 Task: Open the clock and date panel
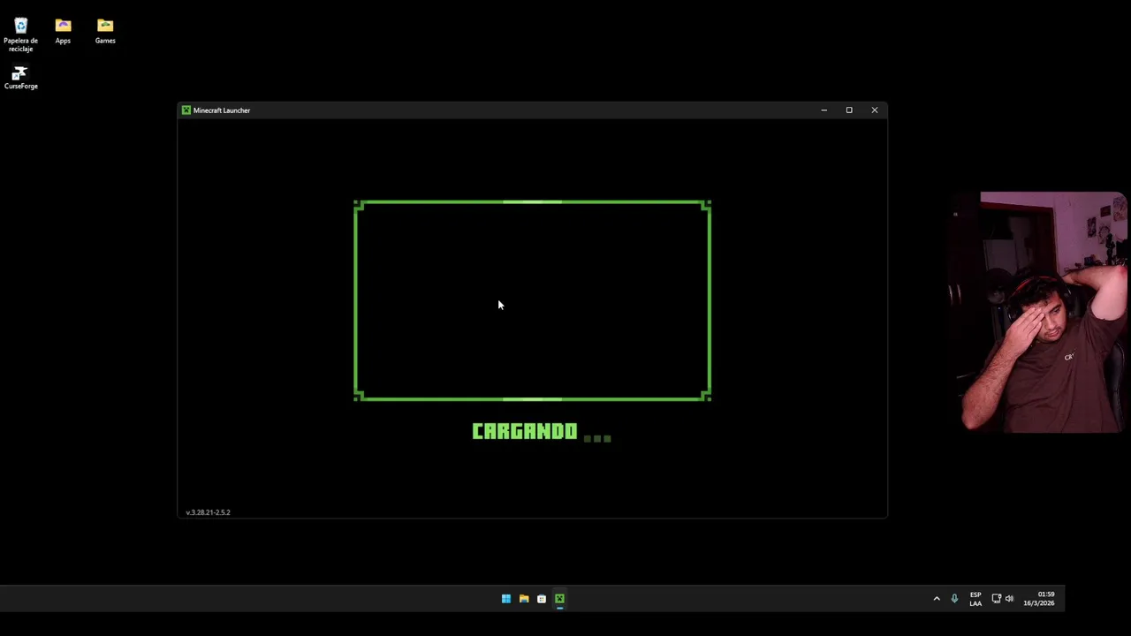click(x=1039, y=599)
